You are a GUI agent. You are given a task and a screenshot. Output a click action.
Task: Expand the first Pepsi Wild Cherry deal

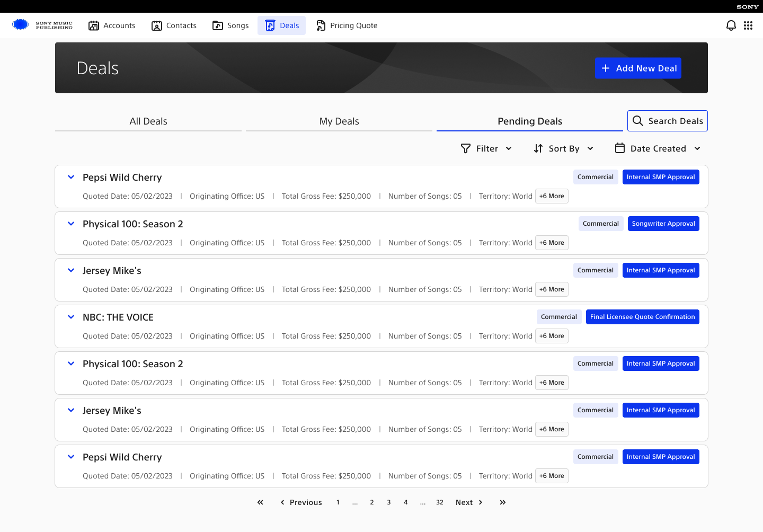pyautogui.click(x=71, y=177)
